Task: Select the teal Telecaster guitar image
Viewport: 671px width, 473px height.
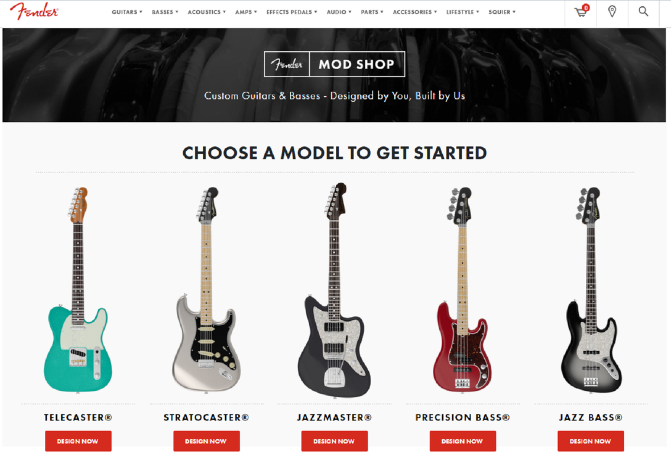Action: (78, 290)
